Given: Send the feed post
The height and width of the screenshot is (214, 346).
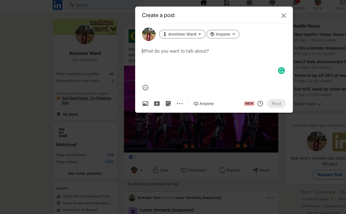Looking at the screenshot, I should [261, 170].
